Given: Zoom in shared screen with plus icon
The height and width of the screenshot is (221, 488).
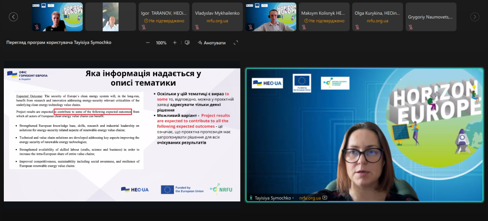Looking at the screenshot, I should tap(175, 43).
